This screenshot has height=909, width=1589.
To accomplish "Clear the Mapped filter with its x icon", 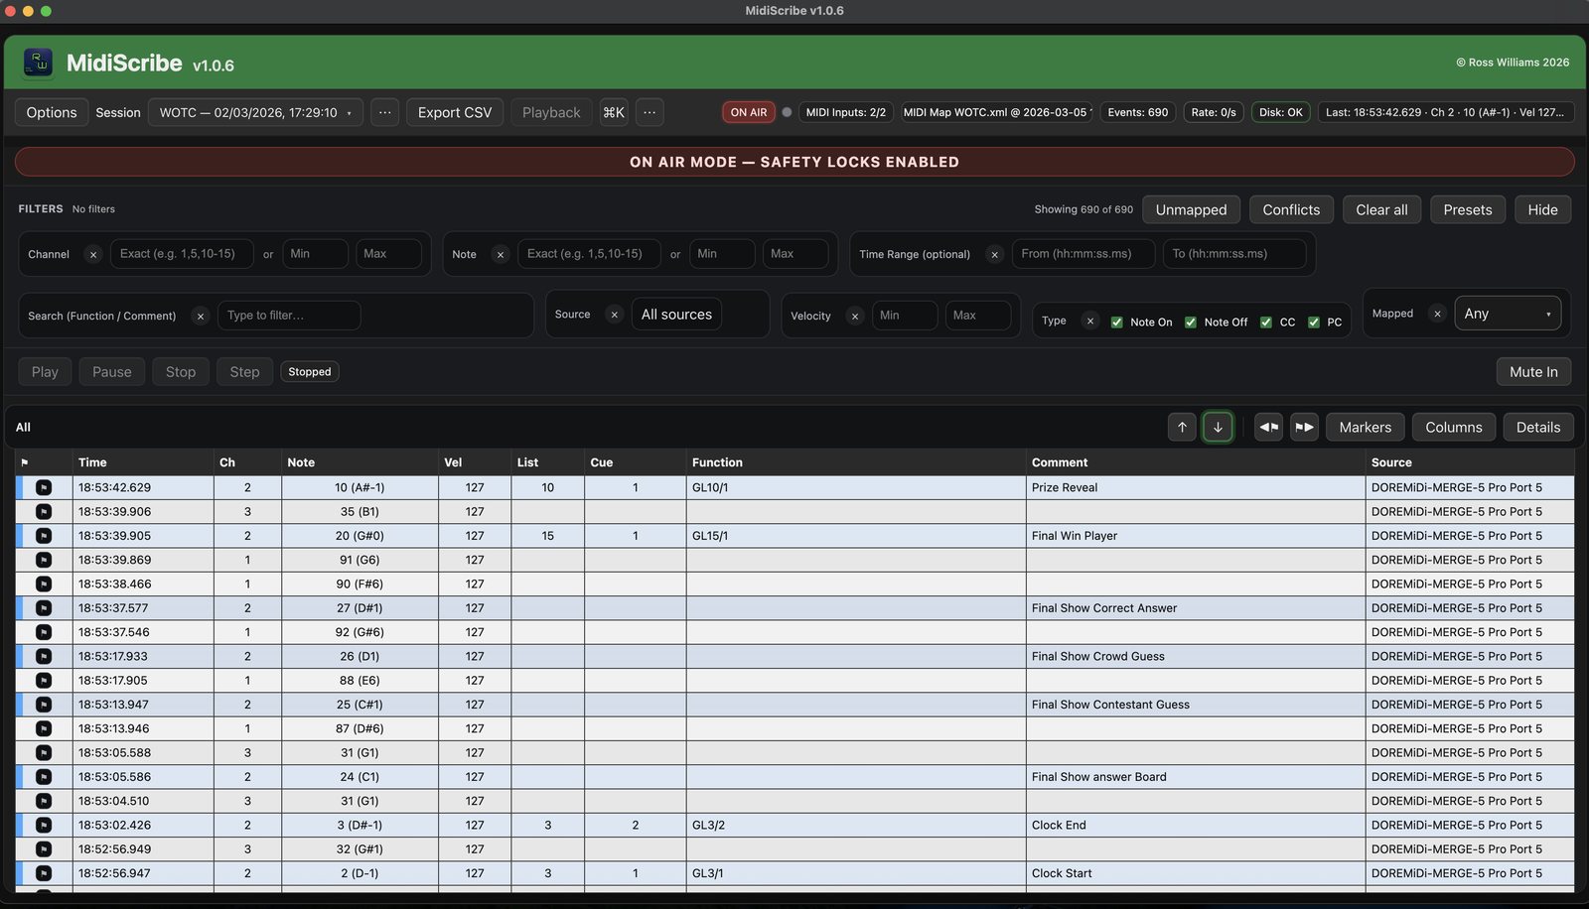I will click(x=1437, y=314).
